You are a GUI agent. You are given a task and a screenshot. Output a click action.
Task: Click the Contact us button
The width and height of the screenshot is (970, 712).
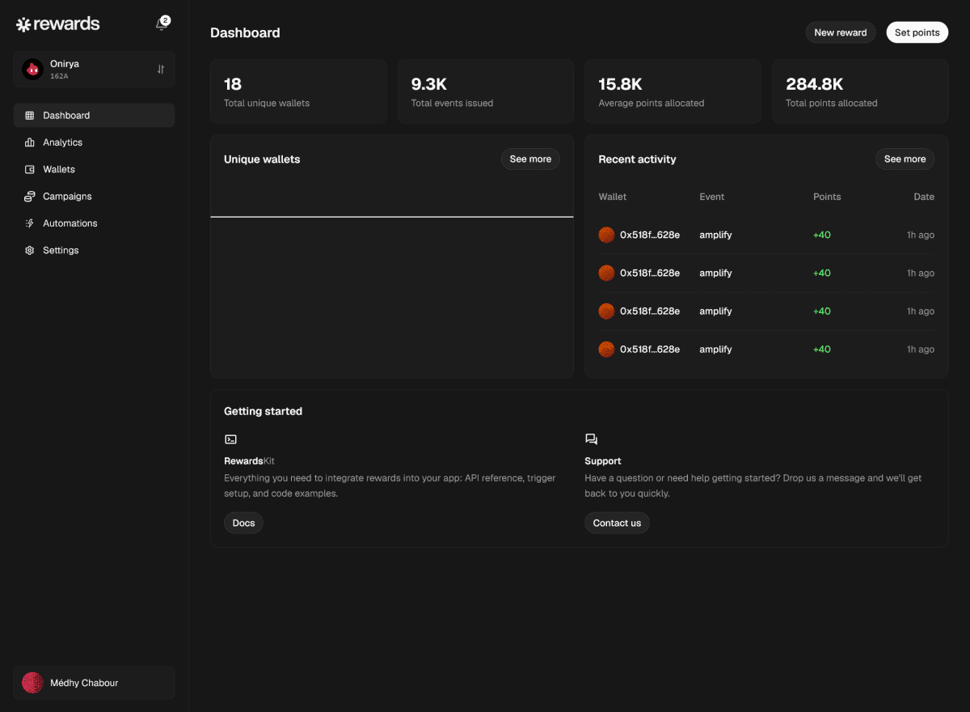pyautogui.click(x=617, y=523)
